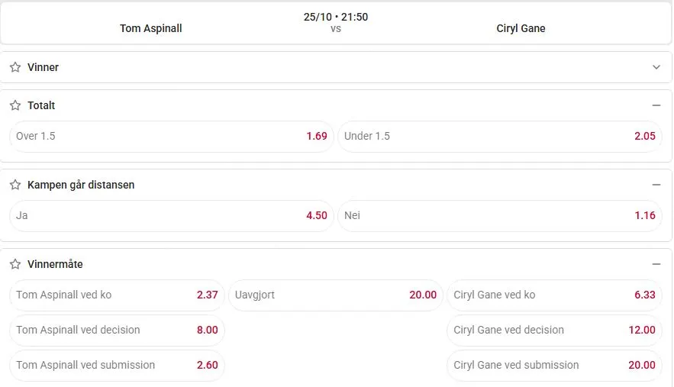This screenshot has width=674, height=387.
Task: Bet on Tom Aspinall ved ko
Action: click(117, 295)
